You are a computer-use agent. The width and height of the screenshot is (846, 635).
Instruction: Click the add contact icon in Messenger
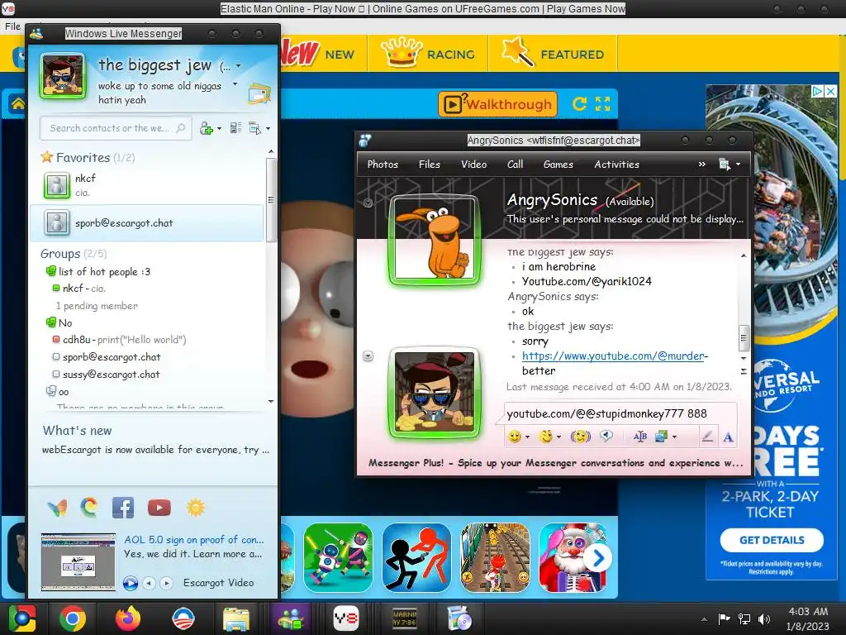point(206,128)
